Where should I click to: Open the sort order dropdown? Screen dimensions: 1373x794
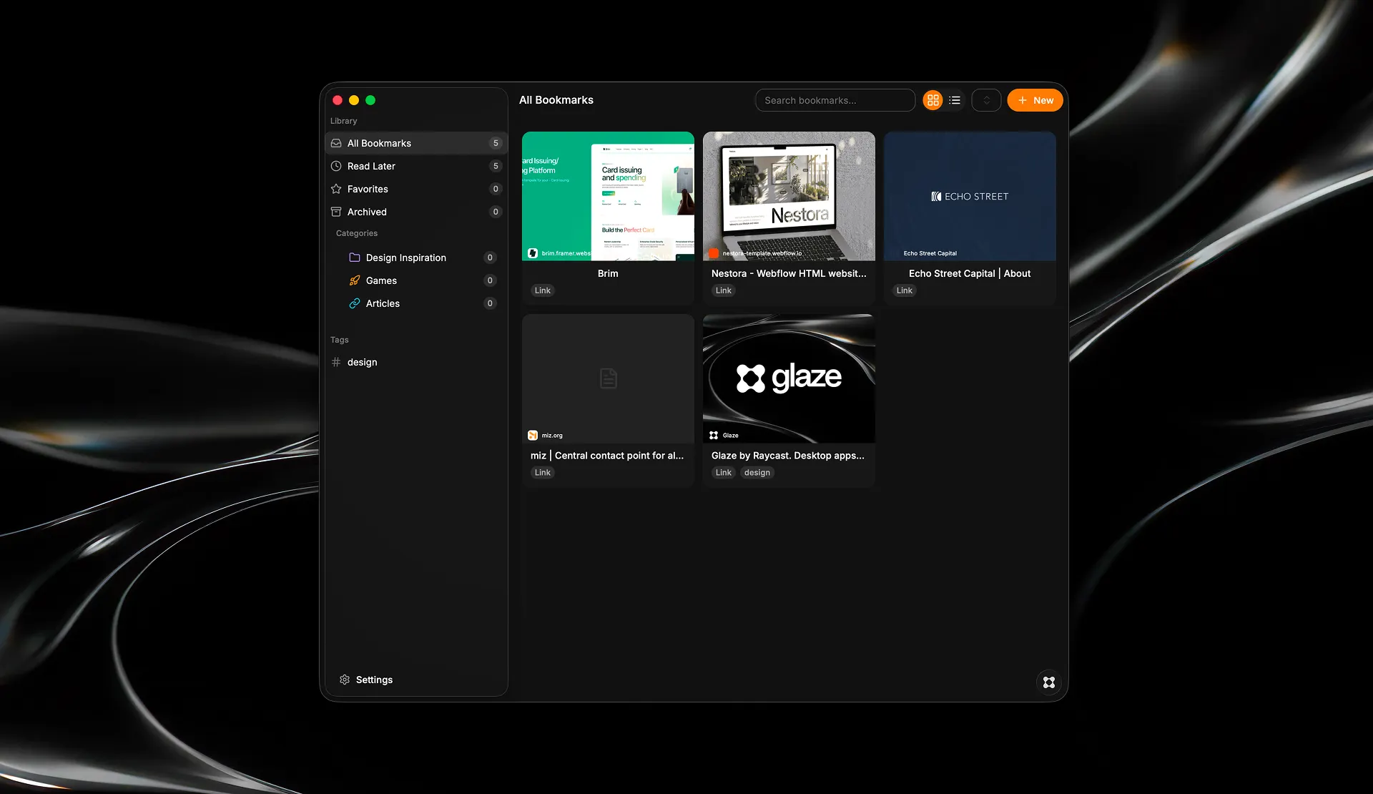pyautogui.click(x=986, y=100)
